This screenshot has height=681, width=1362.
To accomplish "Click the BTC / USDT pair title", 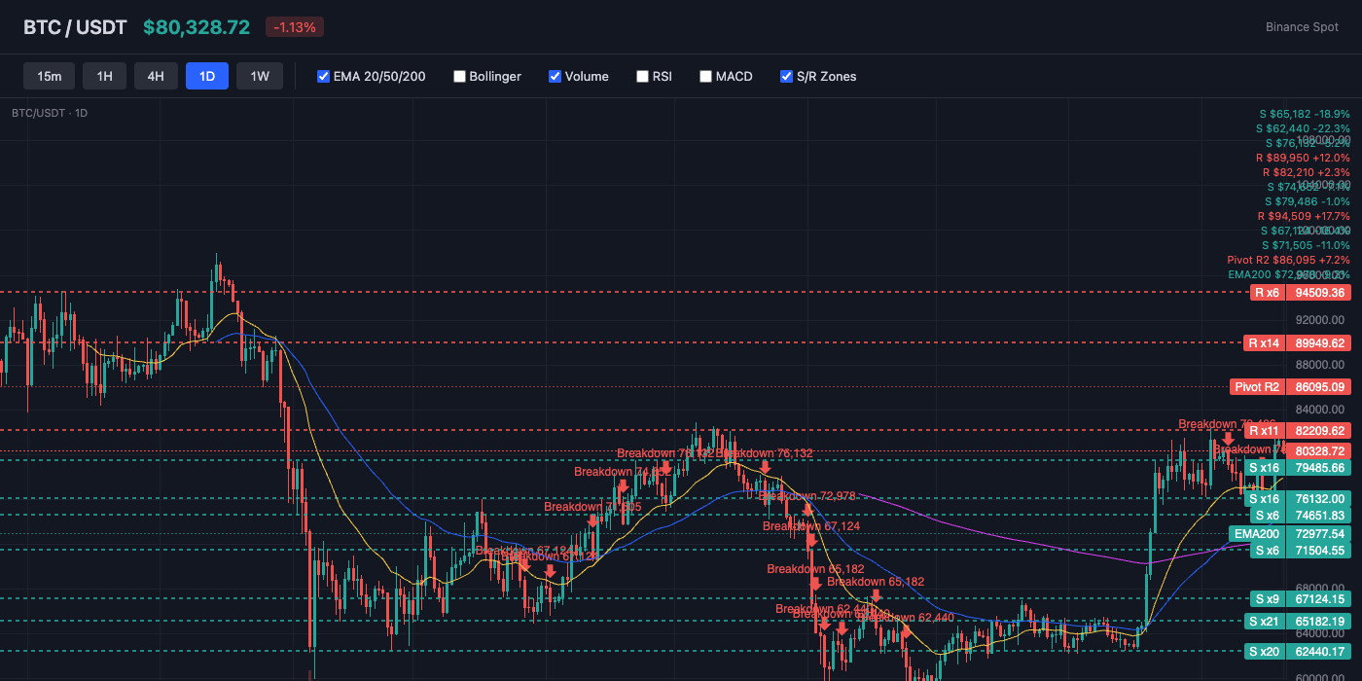I will [75, 27].
